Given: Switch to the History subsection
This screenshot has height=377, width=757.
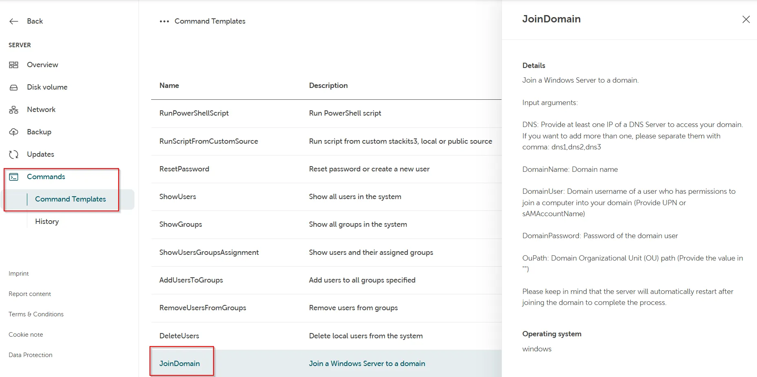Looking at the screenshot, I should point(46,221).
